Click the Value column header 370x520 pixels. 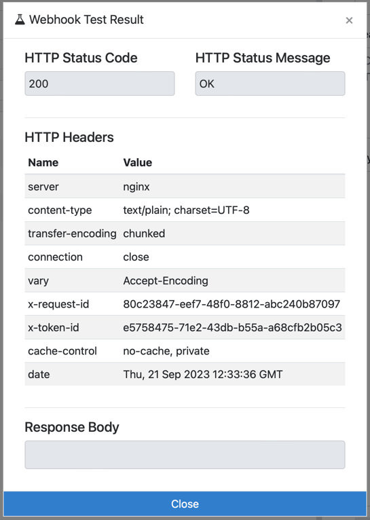coord(138,162)
